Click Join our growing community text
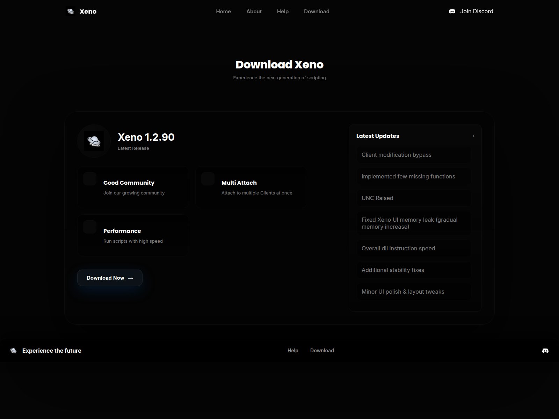 tap(134, 193)
